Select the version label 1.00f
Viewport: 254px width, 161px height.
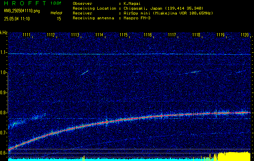pyautogui.click(x=56, y=3)
